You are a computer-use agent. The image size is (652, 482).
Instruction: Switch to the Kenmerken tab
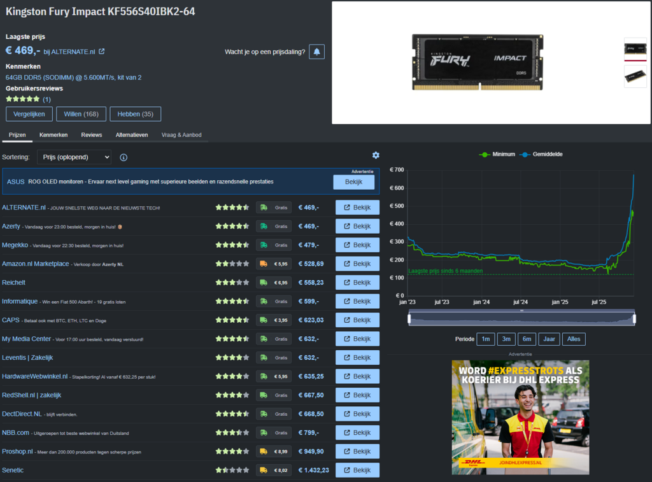53,135
